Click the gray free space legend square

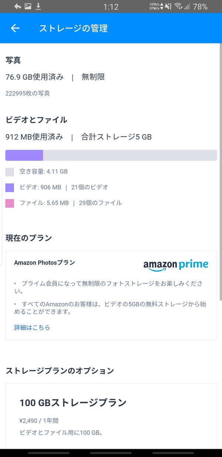pos(10,172)
